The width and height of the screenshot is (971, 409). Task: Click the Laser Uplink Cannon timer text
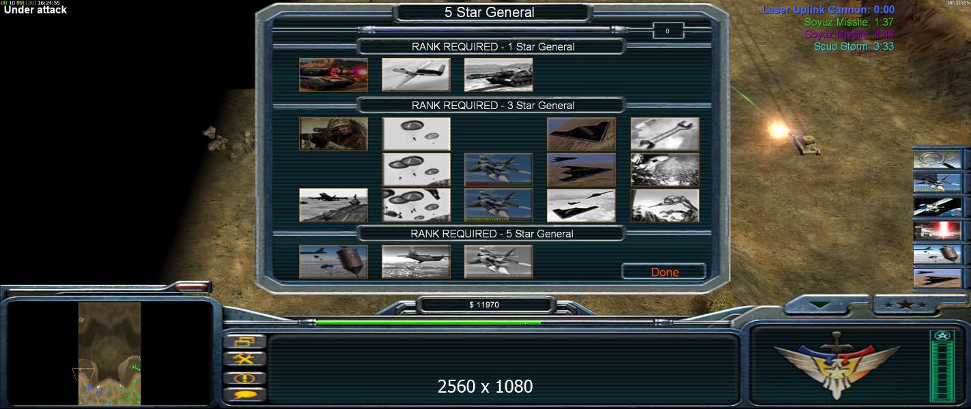828,10
